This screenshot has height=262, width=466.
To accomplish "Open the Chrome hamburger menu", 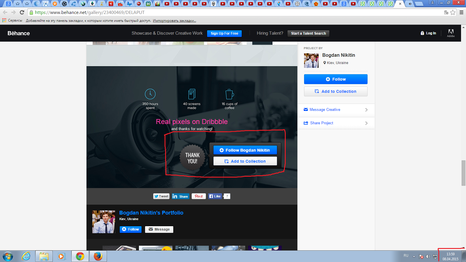I will [x=461, y=13].
